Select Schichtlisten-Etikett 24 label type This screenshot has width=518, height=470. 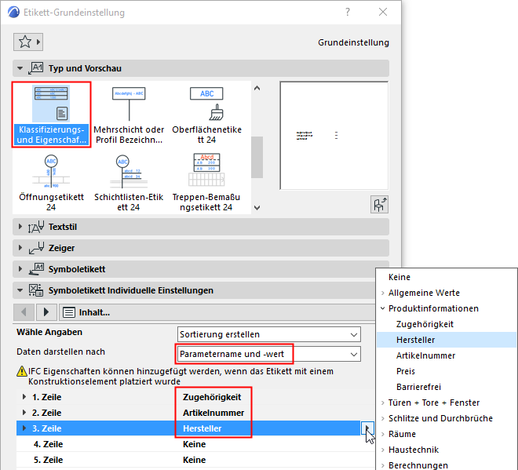click(129, 183)
